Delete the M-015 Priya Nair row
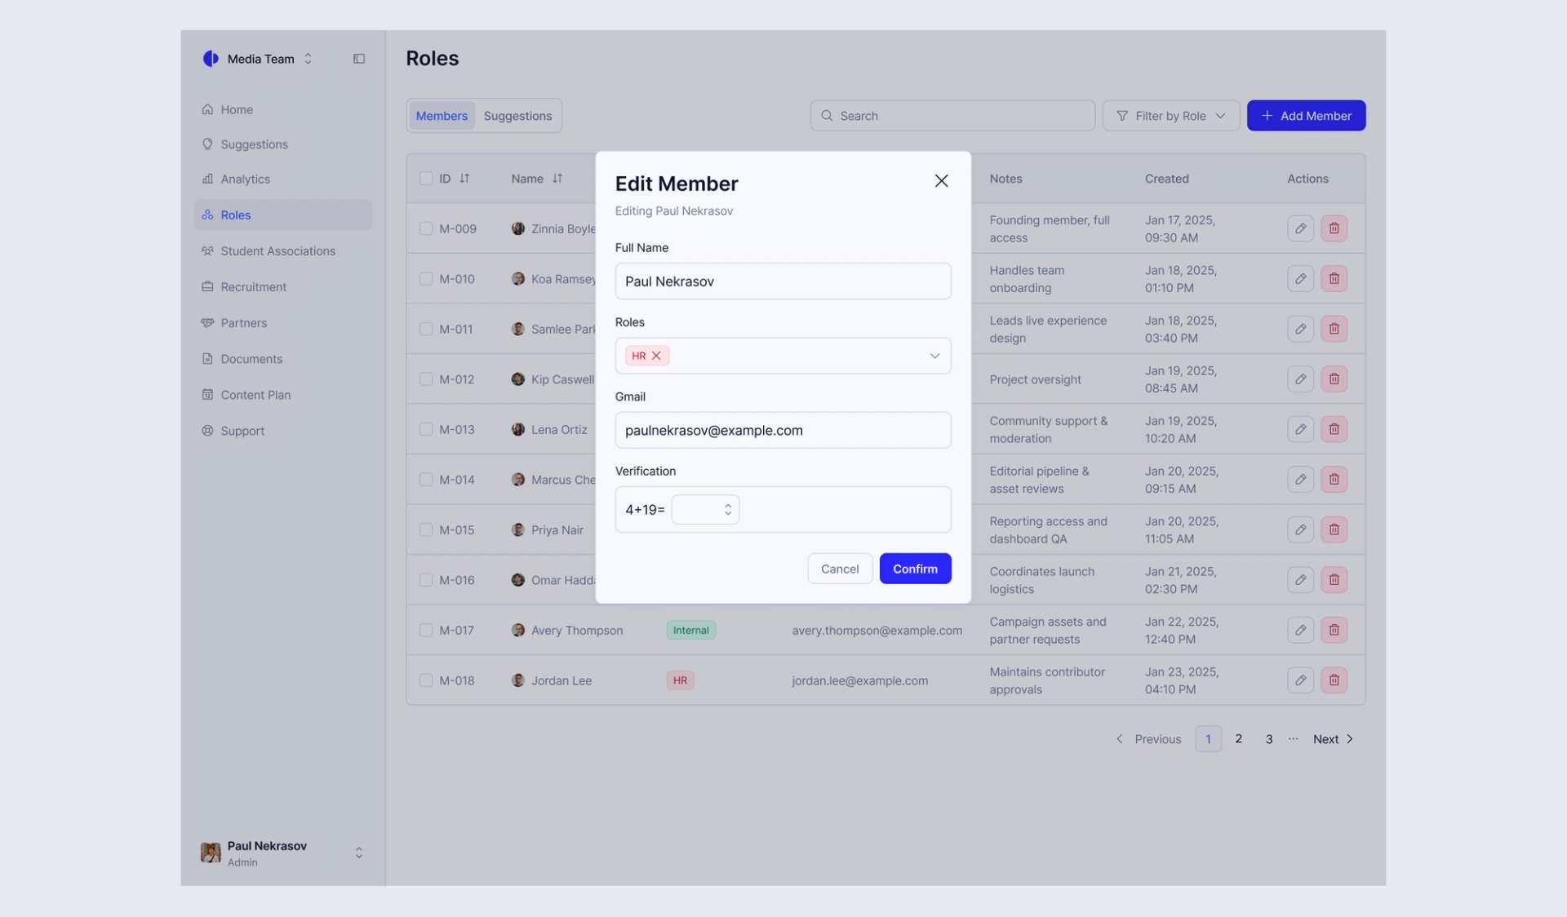 (x=1334, y=529)
